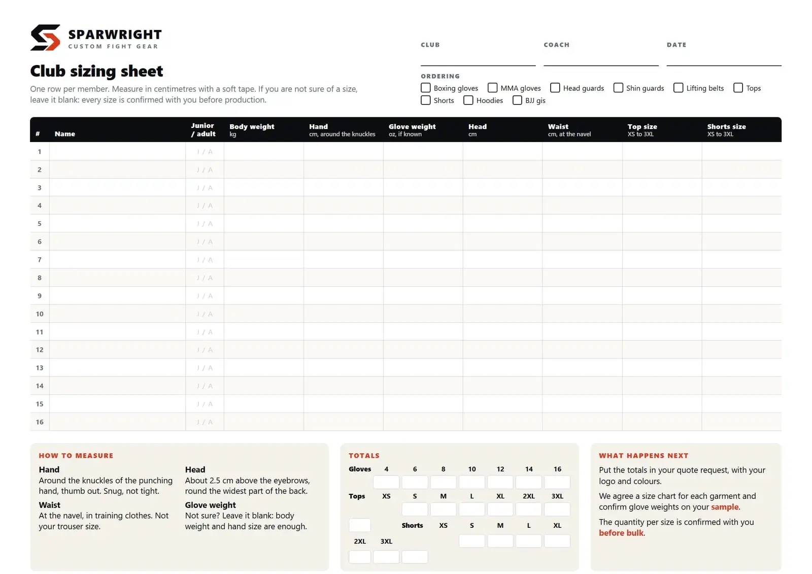Click the Name cell in row 1
The width and height of the screenshot is (812, 574).
coord(117,151)
